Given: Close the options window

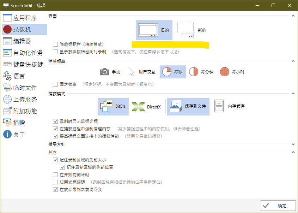Looking at the screenshot, I should (x=290, y=5).
